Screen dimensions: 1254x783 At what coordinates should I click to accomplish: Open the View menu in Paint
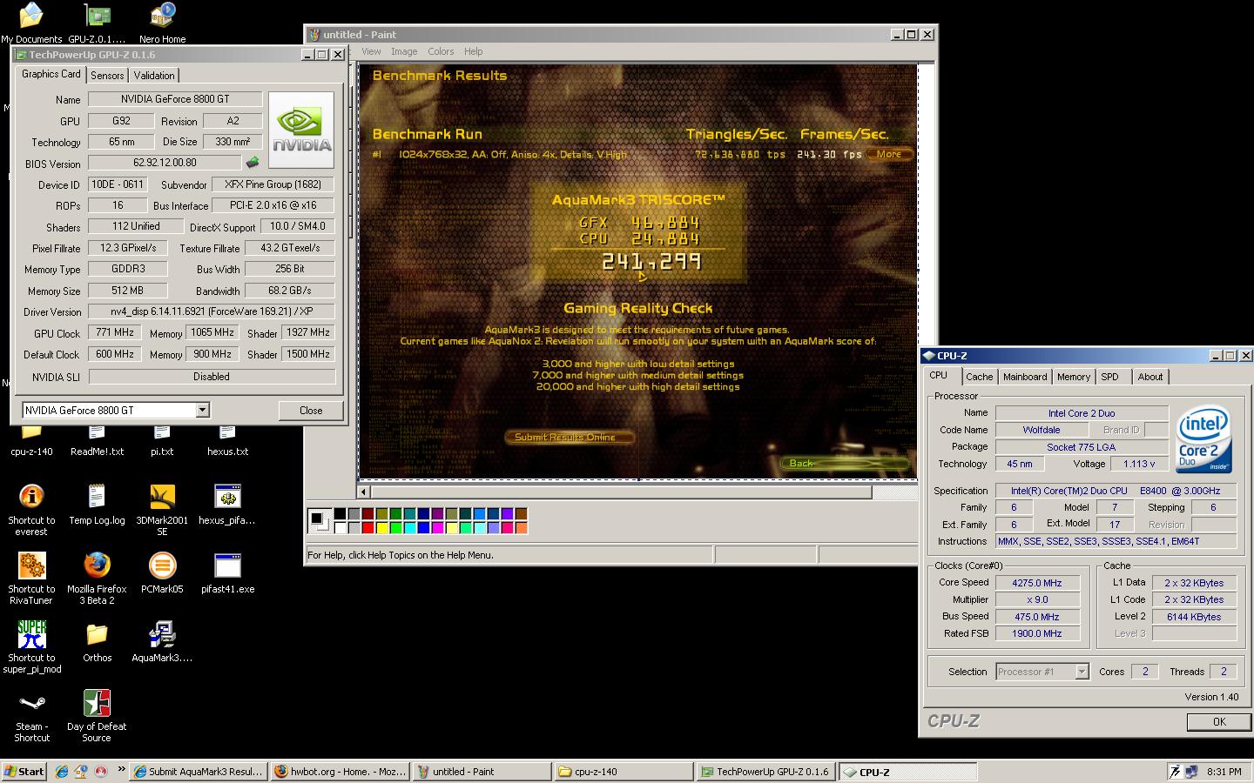[x=371, y=51]
